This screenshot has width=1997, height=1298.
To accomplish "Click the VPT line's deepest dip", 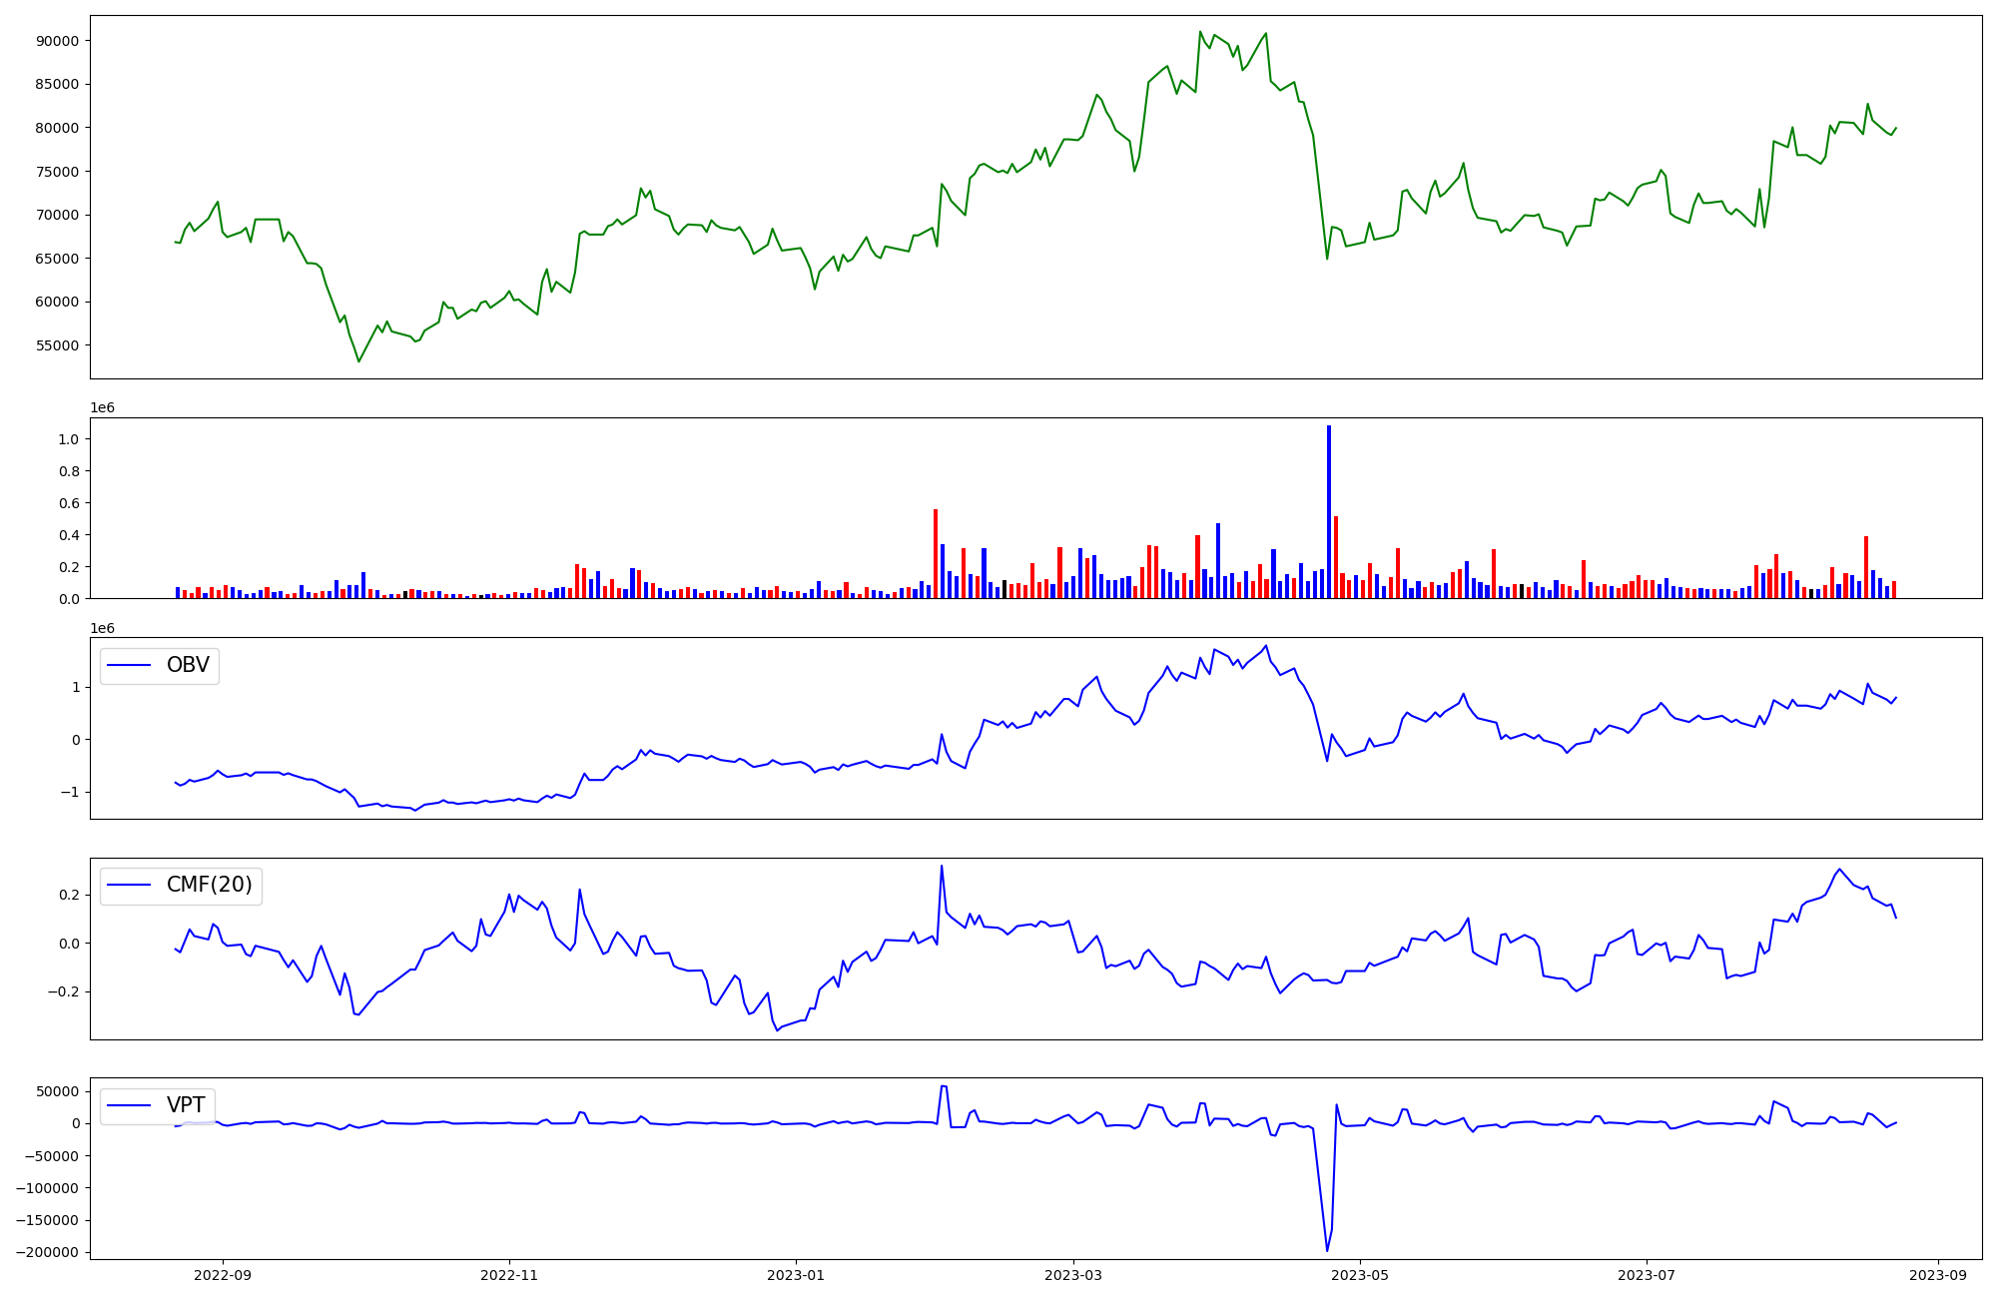I will tap(1327, 1250).
